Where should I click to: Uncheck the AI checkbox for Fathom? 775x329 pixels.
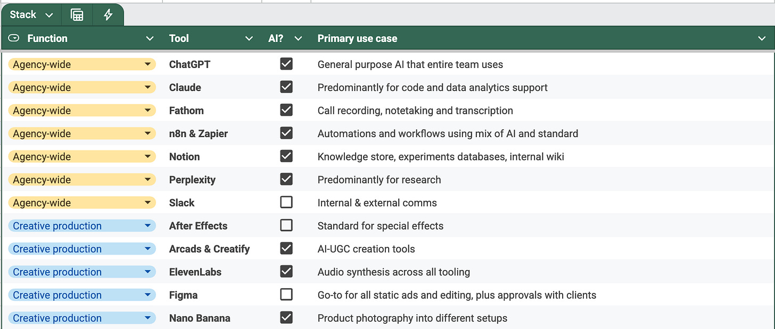(286, 110)
